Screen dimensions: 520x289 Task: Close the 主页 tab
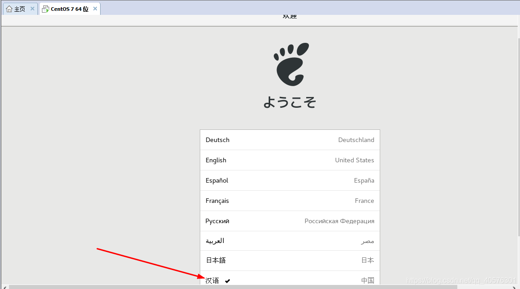pos(32,9)
